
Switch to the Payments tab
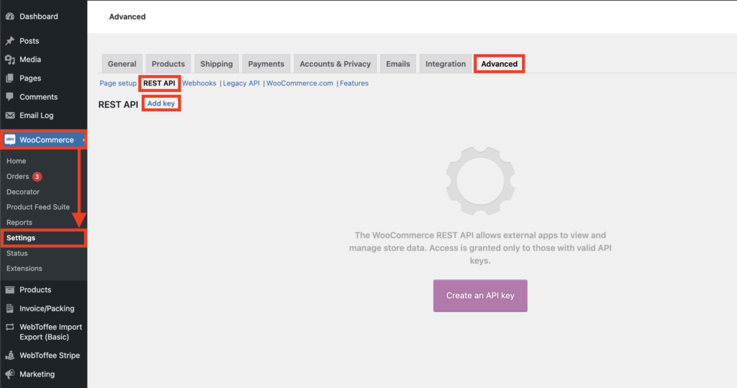266,64
